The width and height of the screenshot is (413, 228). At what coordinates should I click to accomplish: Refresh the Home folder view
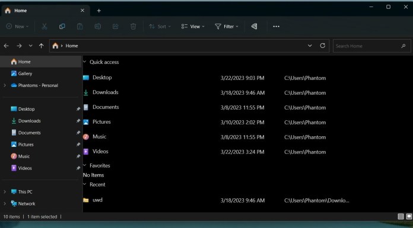[322, 46]
